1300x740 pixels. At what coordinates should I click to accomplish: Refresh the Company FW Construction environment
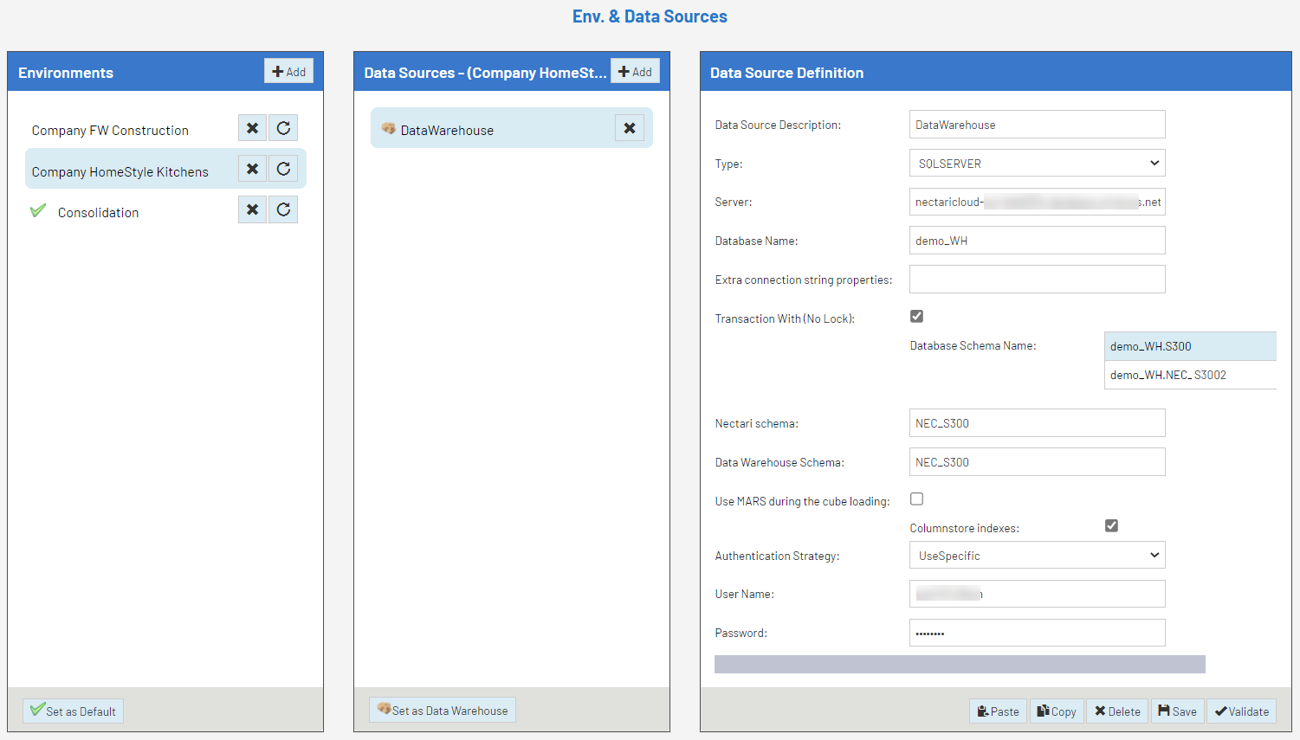[x=283, y=128]
